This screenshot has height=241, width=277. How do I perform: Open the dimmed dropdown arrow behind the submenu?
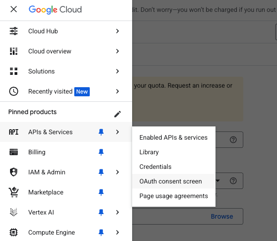218,181
